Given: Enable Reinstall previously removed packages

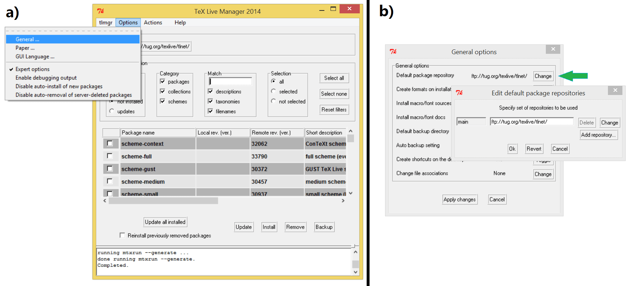Looking at the screenshot, I should pos(122,235).
